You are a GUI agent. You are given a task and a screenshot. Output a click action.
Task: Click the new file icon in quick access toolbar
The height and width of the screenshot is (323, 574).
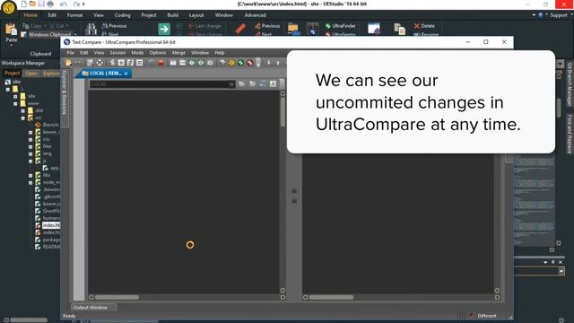[23, 4]
